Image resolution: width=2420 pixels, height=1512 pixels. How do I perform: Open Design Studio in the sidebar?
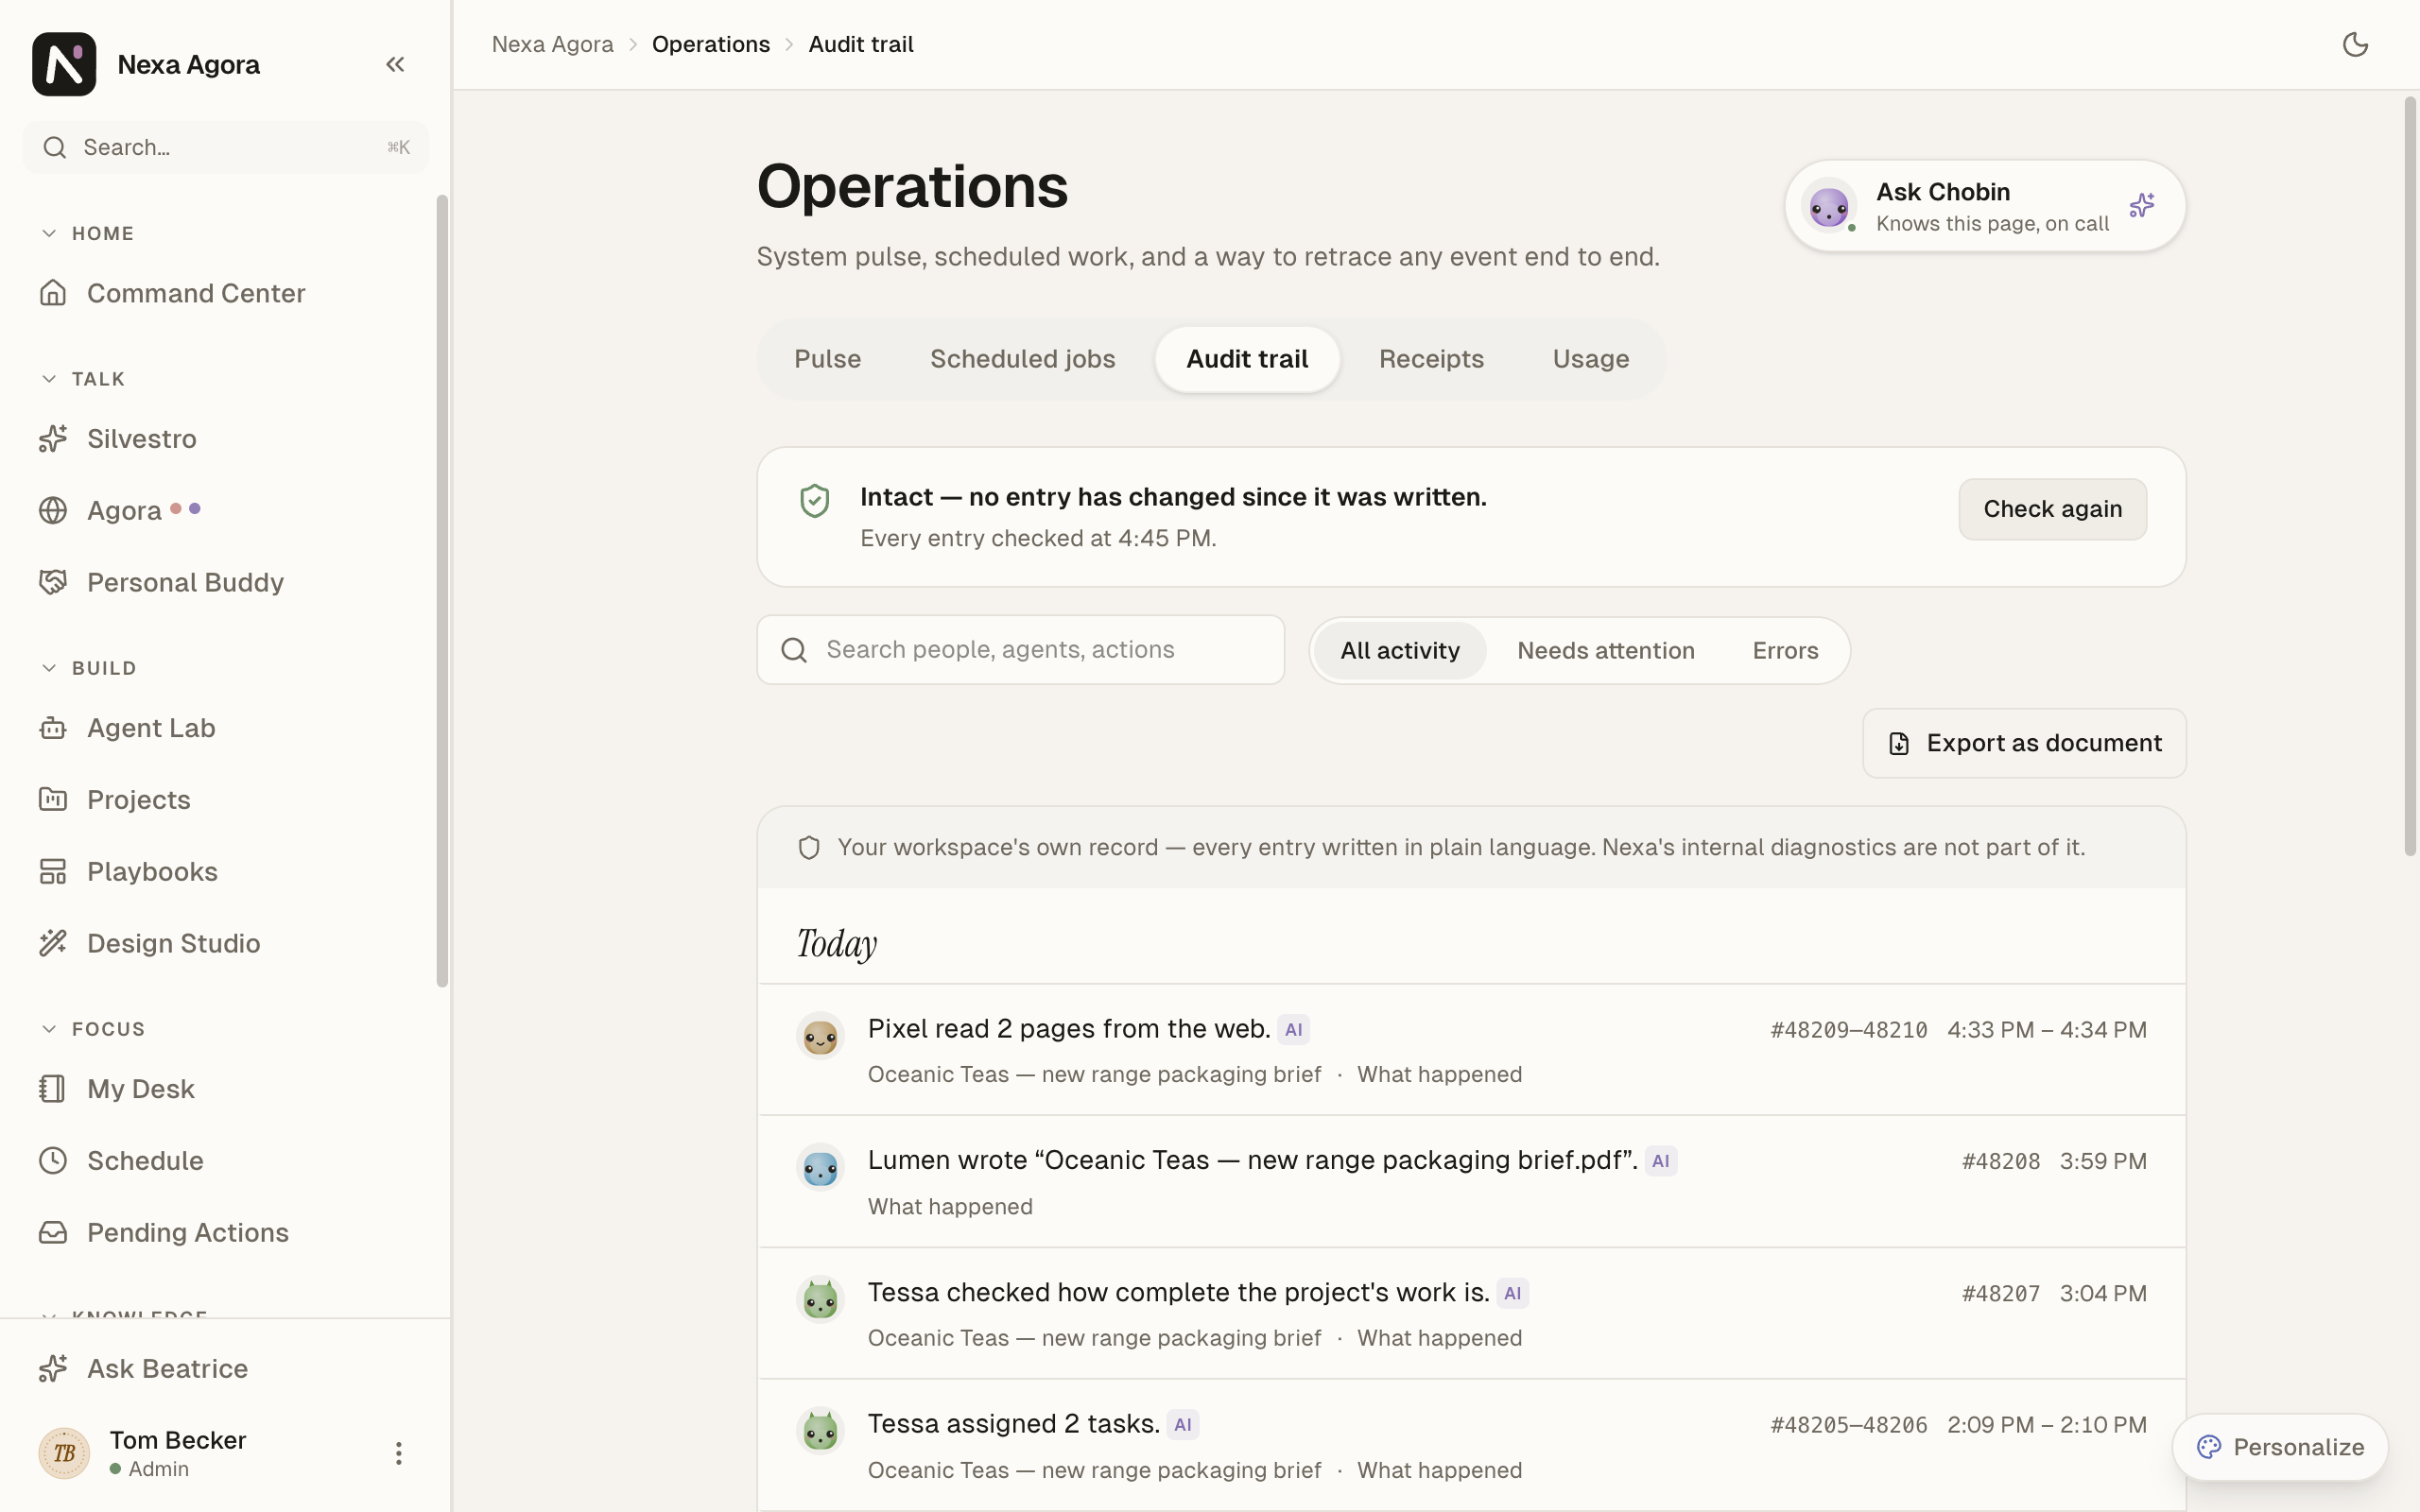[x=225, y=944]
